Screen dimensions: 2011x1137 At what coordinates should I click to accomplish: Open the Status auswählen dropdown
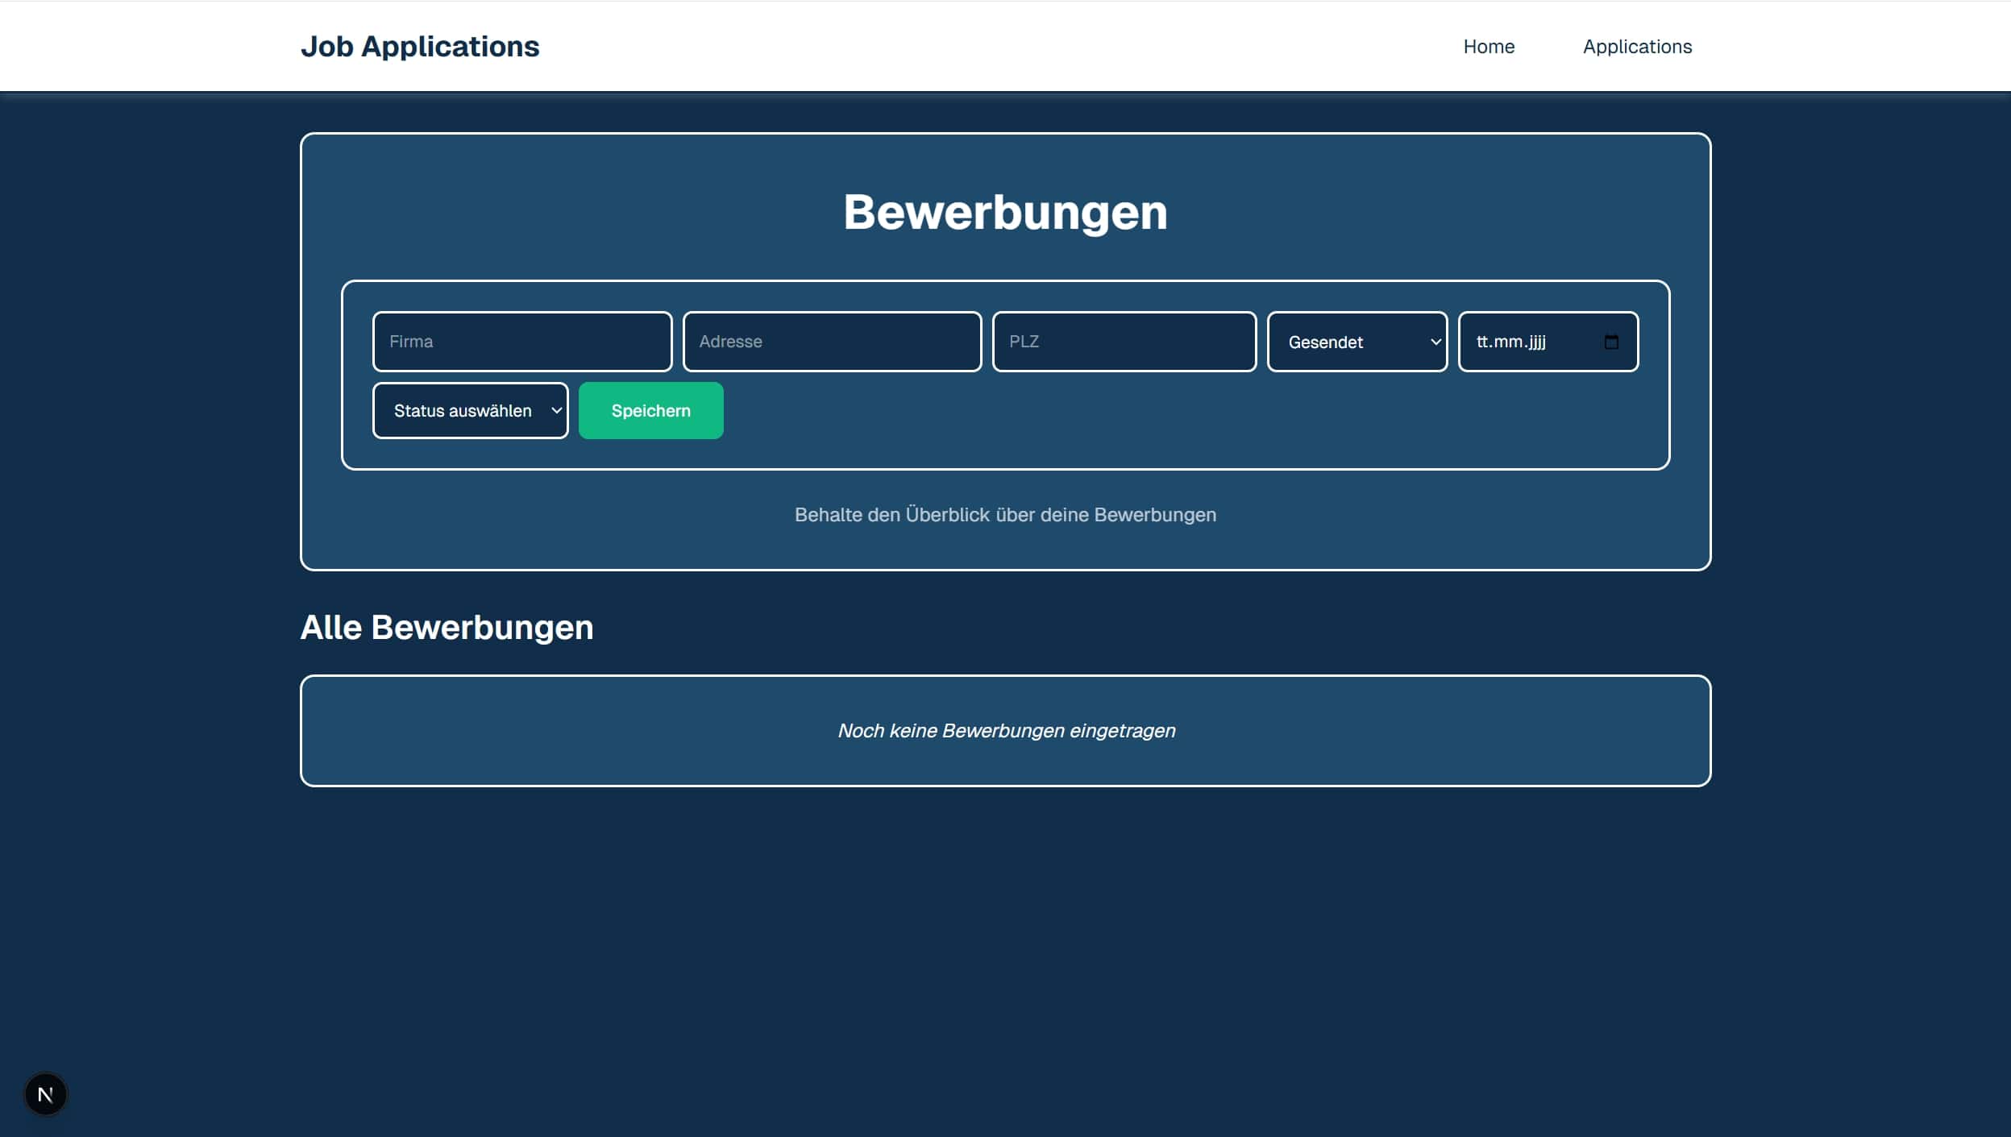click(470, 410)
